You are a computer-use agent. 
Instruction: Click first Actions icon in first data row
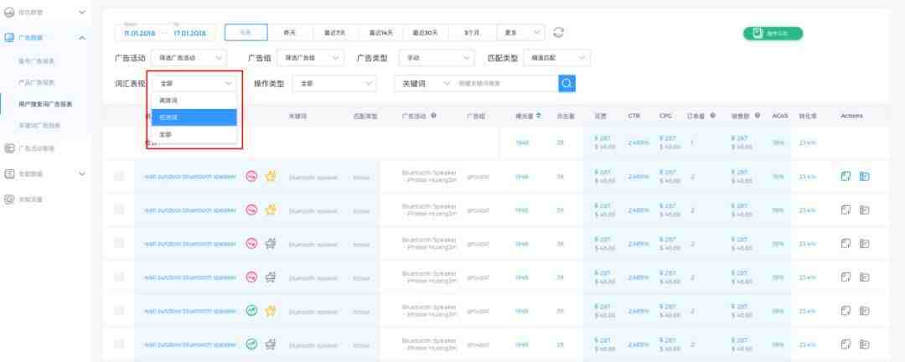coord(846,176)
